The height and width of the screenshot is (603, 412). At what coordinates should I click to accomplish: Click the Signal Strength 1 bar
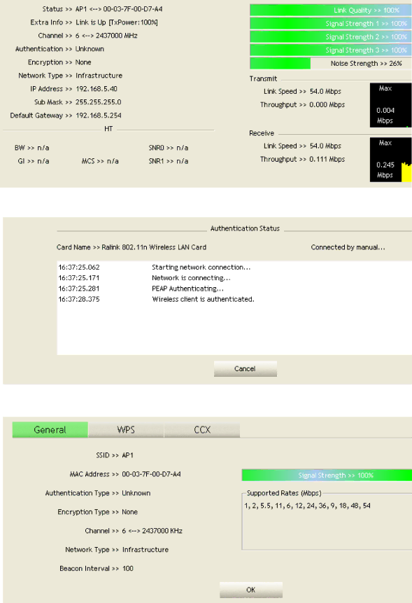tap(331, 23)
